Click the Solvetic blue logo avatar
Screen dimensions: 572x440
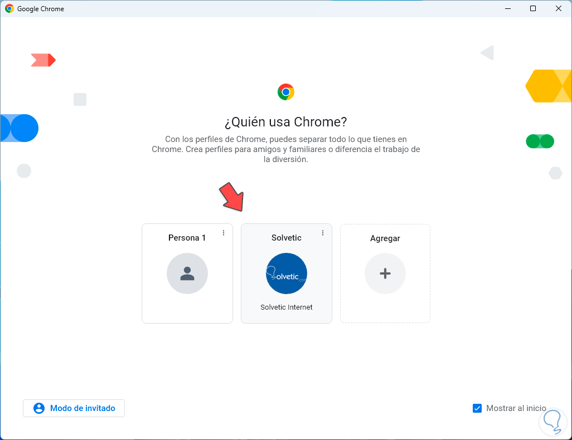coord(287,273)
